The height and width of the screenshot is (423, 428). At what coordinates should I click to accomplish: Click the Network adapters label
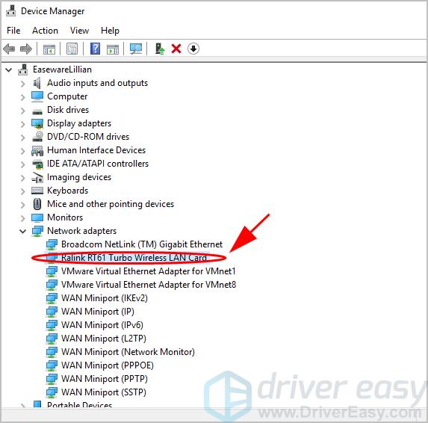click(82, 231)
